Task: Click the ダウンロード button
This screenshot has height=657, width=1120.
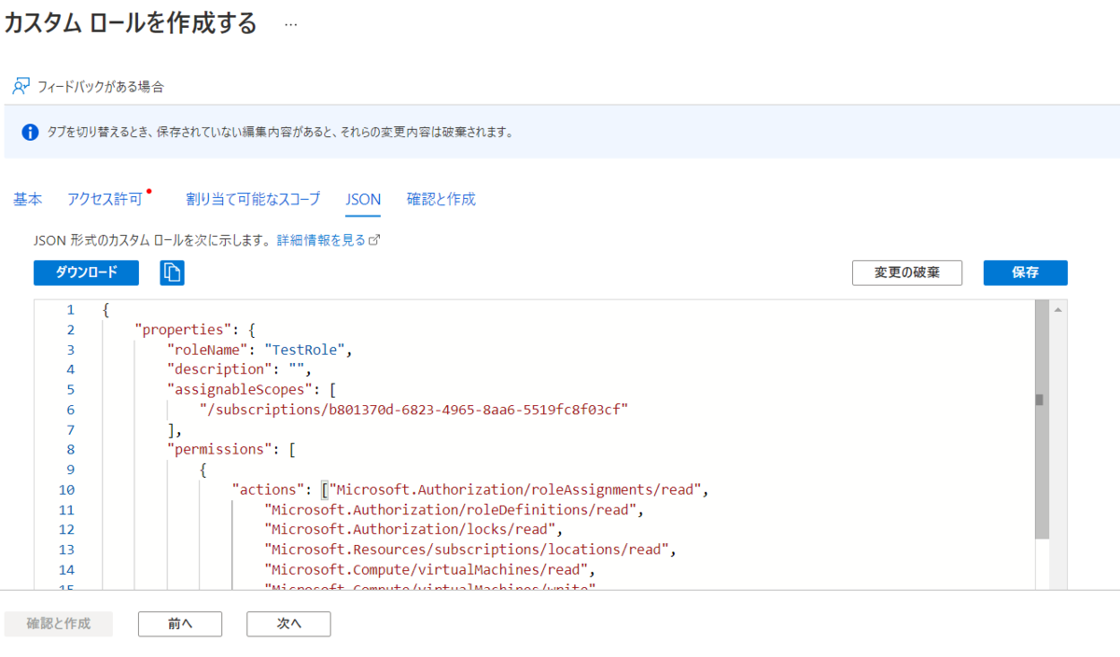Action: click(x=86, y=273)
